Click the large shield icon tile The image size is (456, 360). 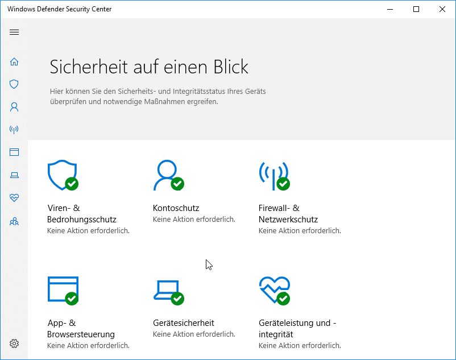click(63, 175)
